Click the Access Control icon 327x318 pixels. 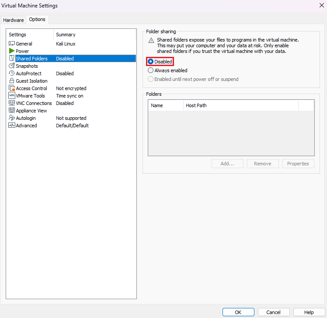pyautogui.click(x=12, y=88)
